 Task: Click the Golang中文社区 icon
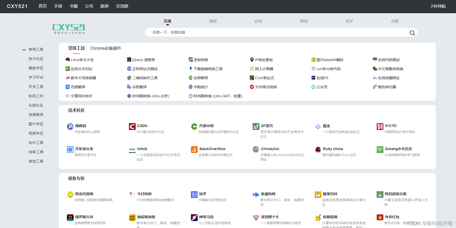(x=380, y=149)
